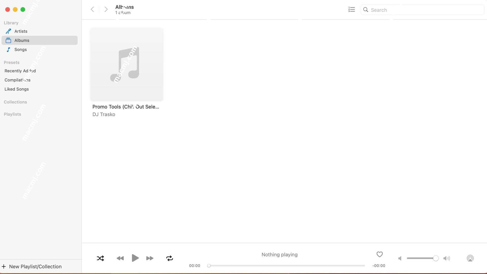The width and height of the screenshot is (487, 274).
Task: Open the Songs library section
Action: tap(40, 49)
